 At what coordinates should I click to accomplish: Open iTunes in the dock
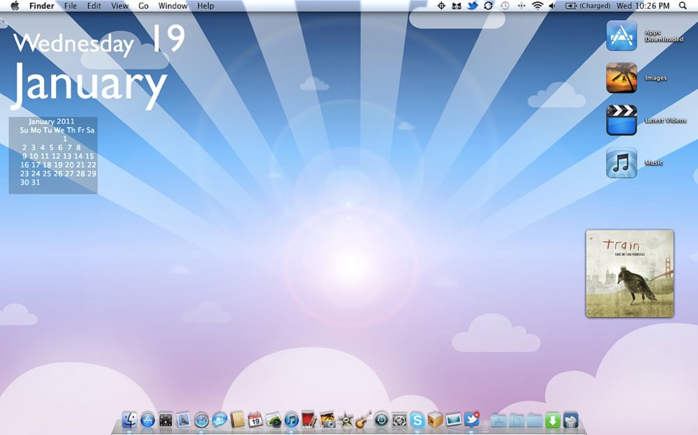[x=291, y=420]
